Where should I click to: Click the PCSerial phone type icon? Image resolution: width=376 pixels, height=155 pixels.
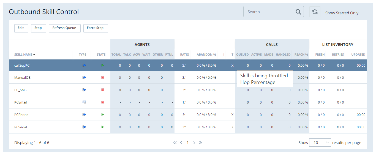pyautogui.click(x=84, y=127)
